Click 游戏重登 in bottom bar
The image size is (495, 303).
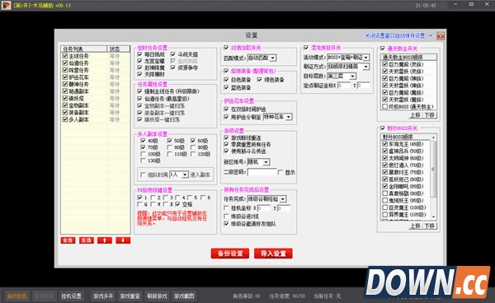click(x=130, y=296)
